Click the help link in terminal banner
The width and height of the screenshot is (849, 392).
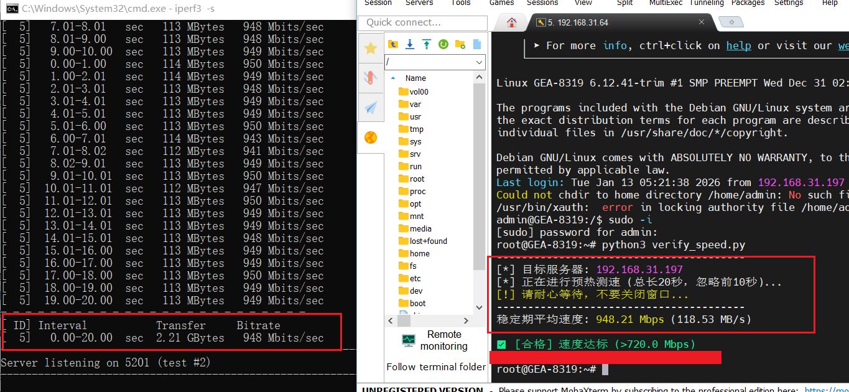point(738,45)
